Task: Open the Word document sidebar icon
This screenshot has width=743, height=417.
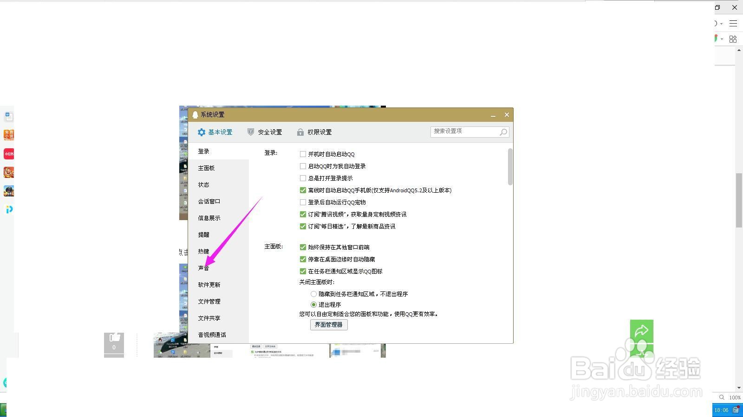Action: pyautogui.click(x=9, y=116)
